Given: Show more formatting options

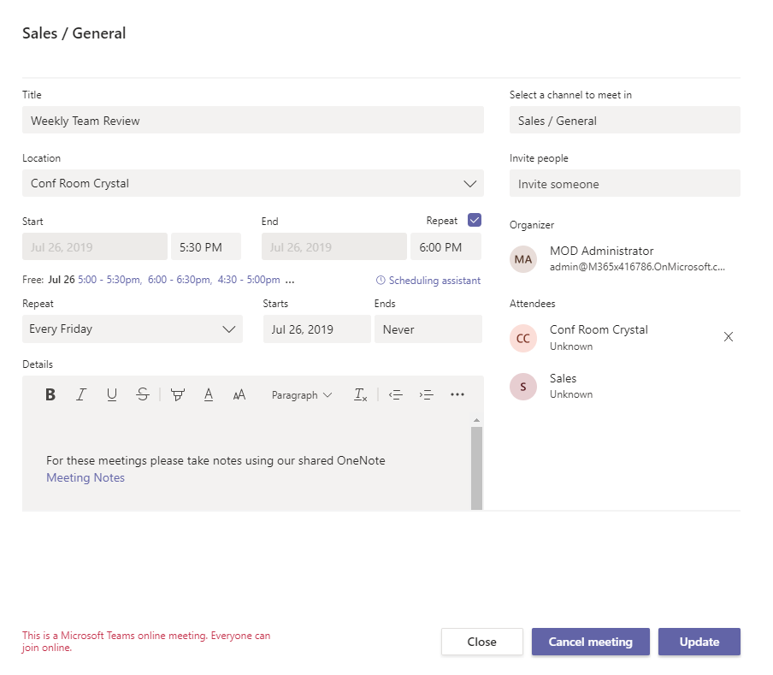Looking at the screenshot, I should coord(457,394).
